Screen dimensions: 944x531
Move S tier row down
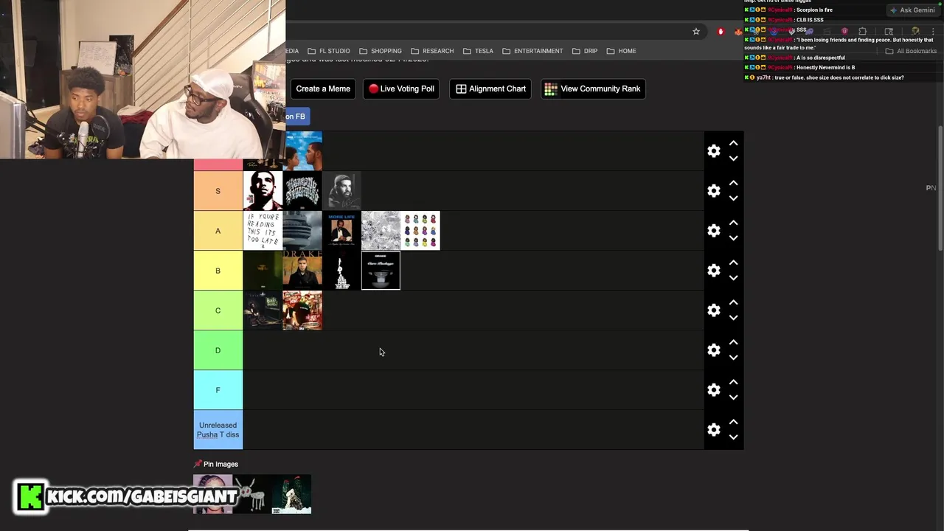[x=733, y=198]
